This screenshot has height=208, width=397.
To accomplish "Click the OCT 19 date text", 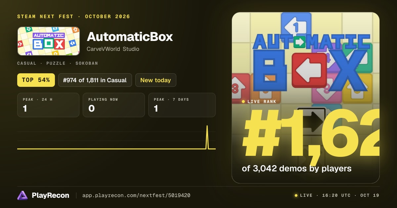I will 370,195.
